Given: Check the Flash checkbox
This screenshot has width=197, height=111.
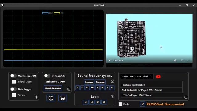Looking at the screenshot, I should coord(120,104).
